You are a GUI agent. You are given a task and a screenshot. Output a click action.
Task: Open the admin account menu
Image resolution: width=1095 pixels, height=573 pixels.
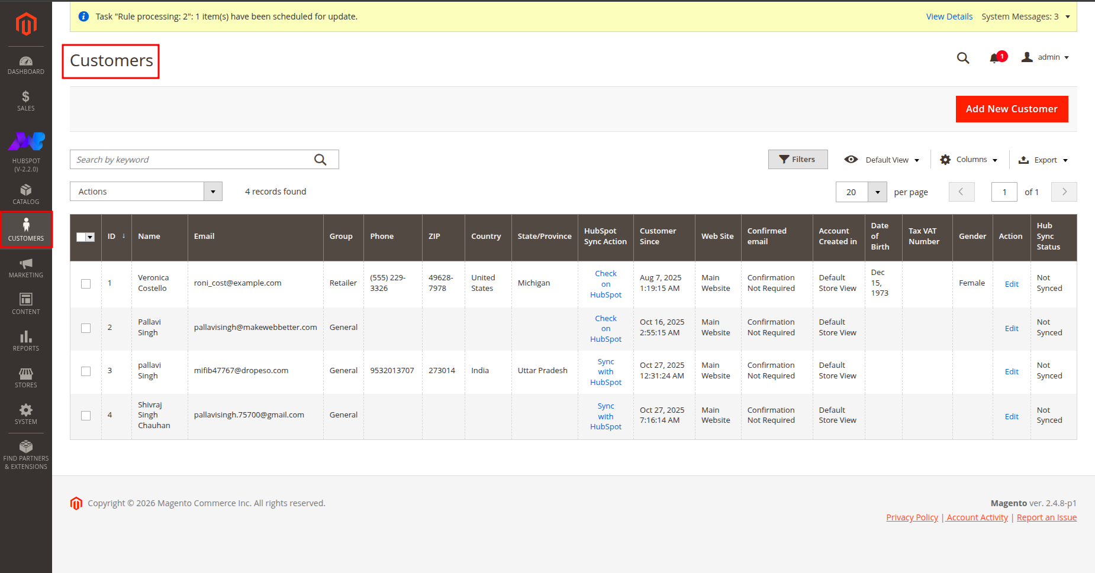(1045, 57)
